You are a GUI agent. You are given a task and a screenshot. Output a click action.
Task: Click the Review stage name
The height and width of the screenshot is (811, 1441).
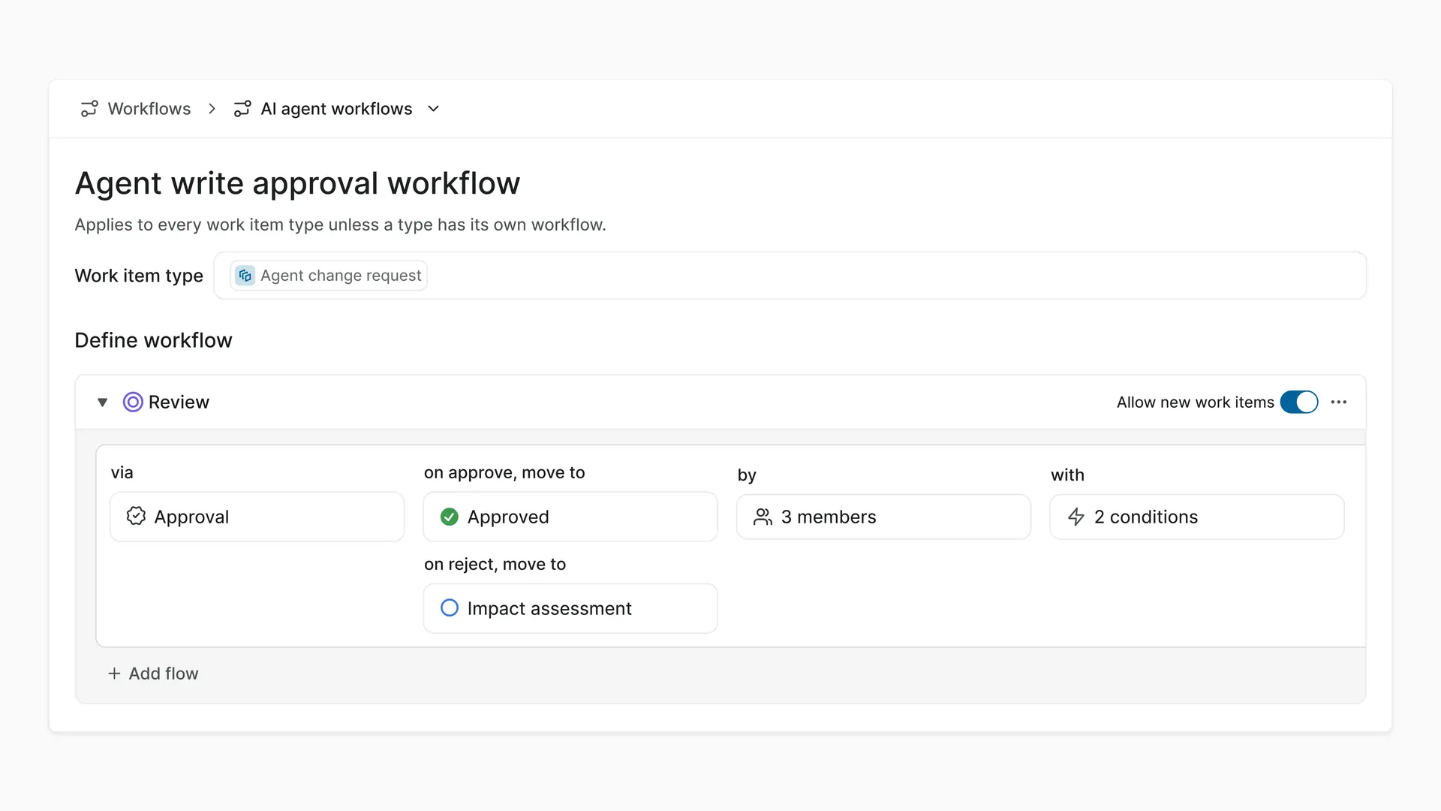click(x=179, y=402)
